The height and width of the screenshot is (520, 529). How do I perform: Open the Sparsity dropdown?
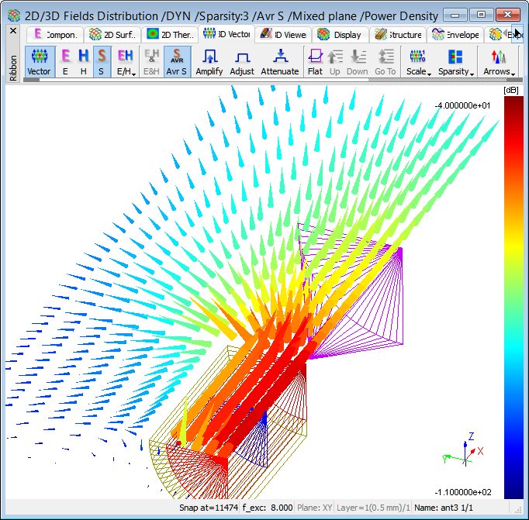[455, 61]
